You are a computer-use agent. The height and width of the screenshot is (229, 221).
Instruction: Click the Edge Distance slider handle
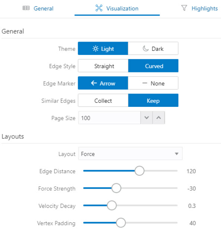click(139, 171)
